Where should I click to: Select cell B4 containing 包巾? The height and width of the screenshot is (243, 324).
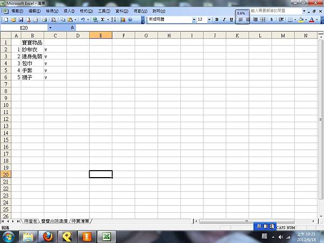(32, 63)
